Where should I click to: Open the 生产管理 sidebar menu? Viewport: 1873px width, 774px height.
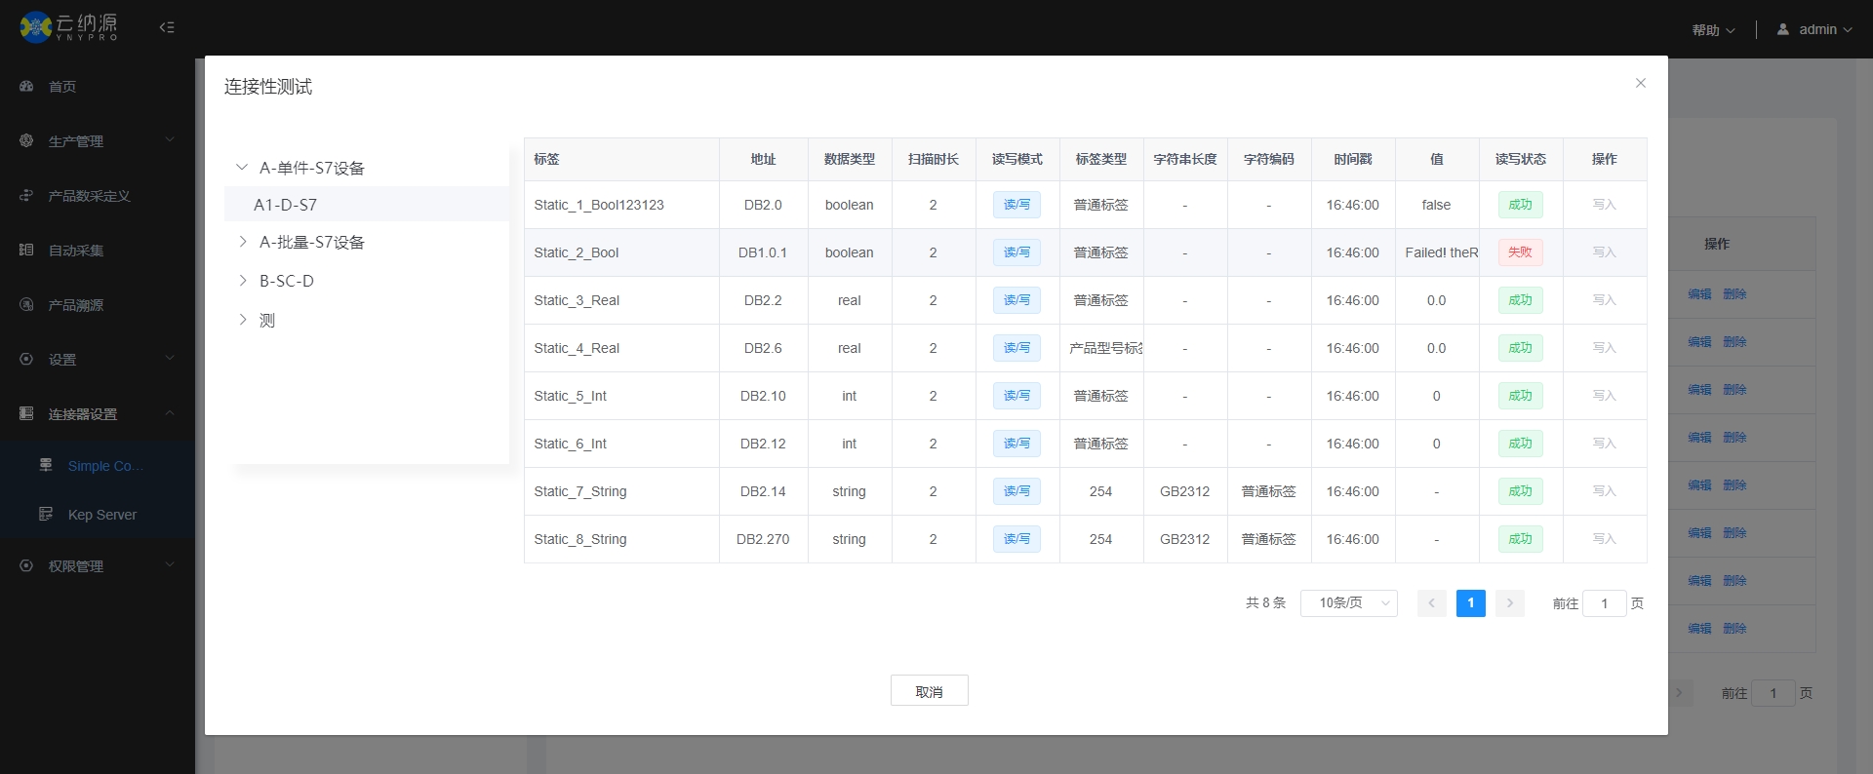(98, 141)
